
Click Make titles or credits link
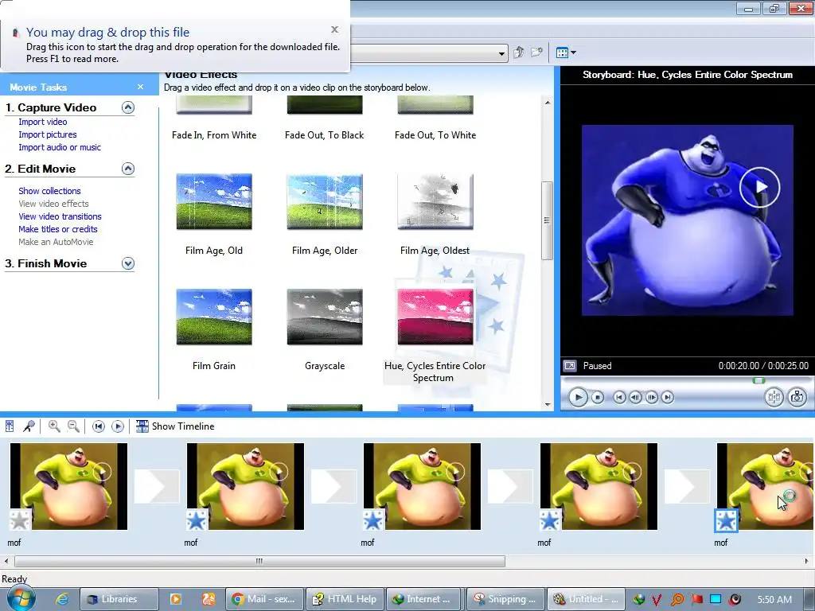(x=57, y=229)
